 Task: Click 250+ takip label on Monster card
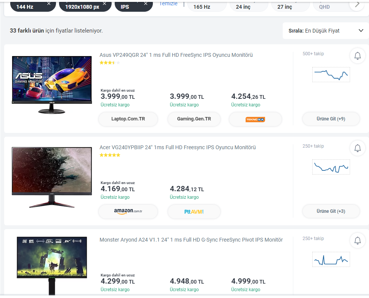313,239
